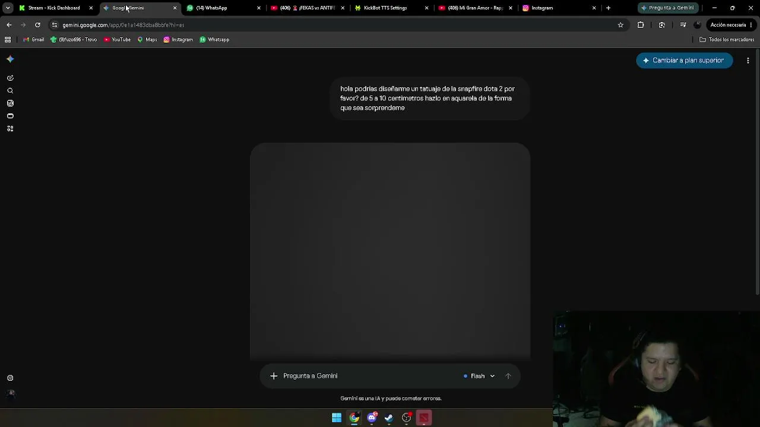Switch to the Instagram tab
The height and width of the screenshot is (427, 760).
559,8
